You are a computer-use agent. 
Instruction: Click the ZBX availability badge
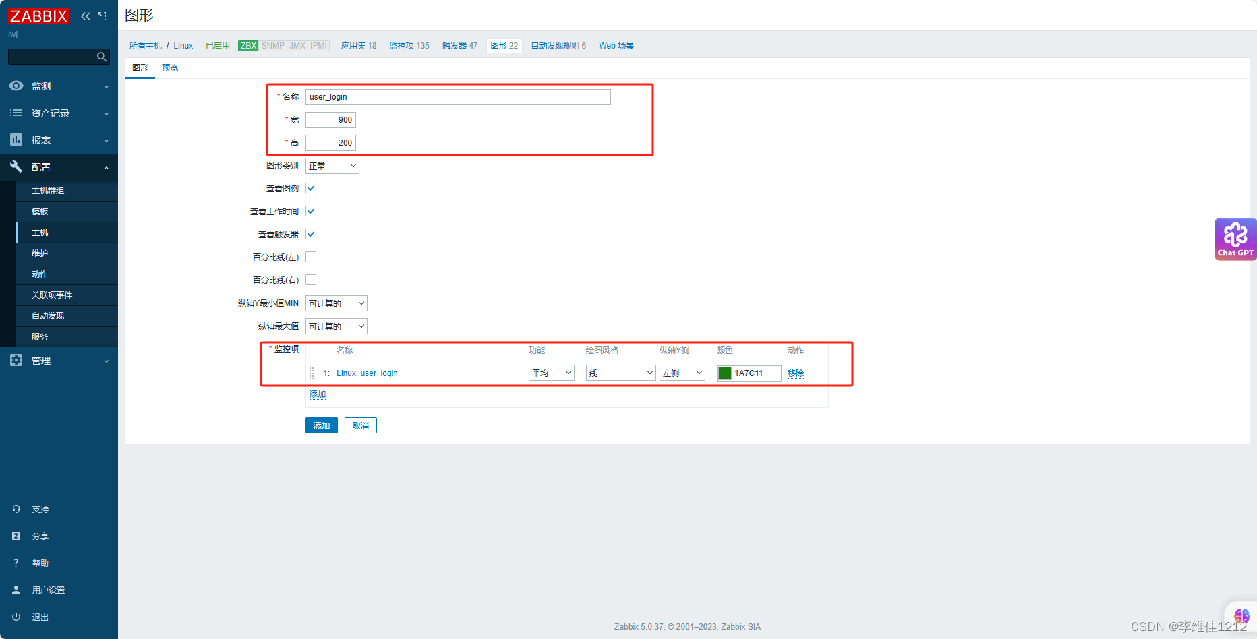point(248,46)
